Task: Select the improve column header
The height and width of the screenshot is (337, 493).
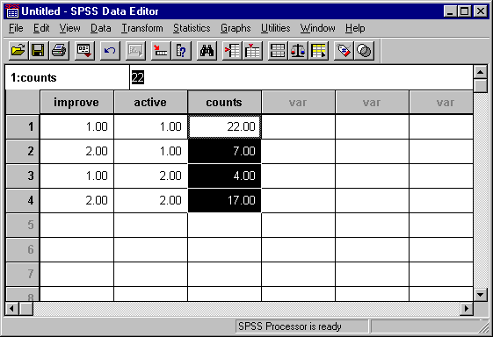Action: click(x=76, y=103)
